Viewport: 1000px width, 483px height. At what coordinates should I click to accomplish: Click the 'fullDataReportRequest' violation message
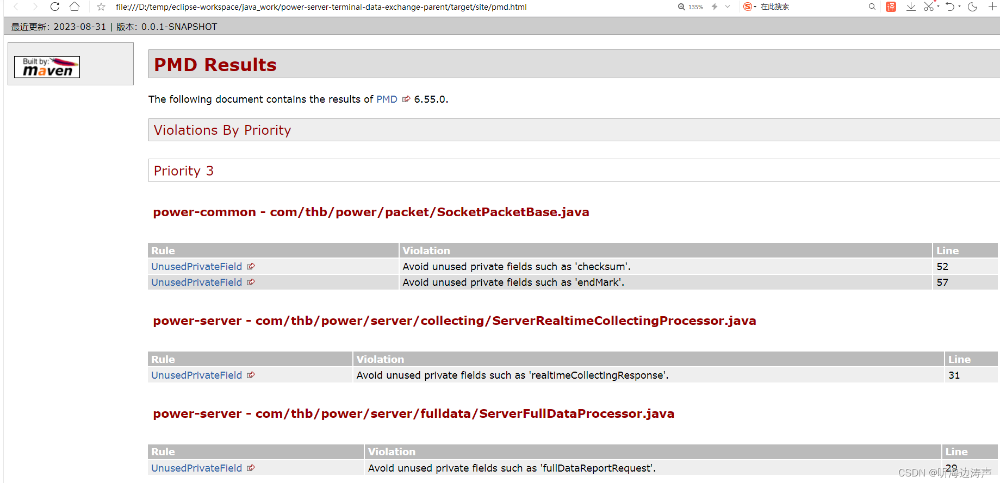(x=512, y=468)
